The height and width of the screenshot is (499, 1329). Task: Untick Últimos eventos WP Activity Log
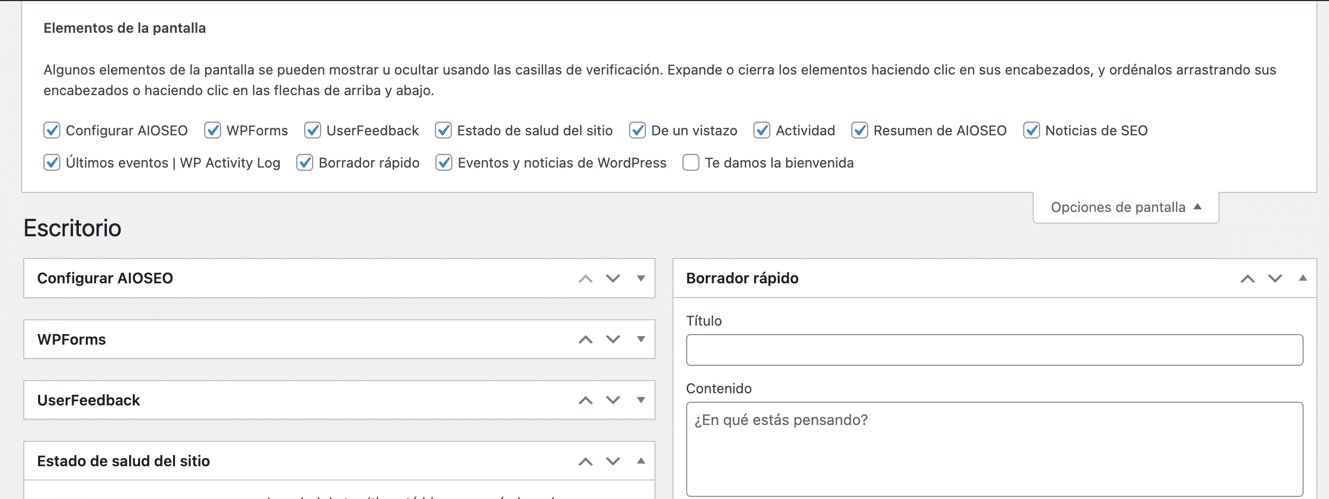52,162
